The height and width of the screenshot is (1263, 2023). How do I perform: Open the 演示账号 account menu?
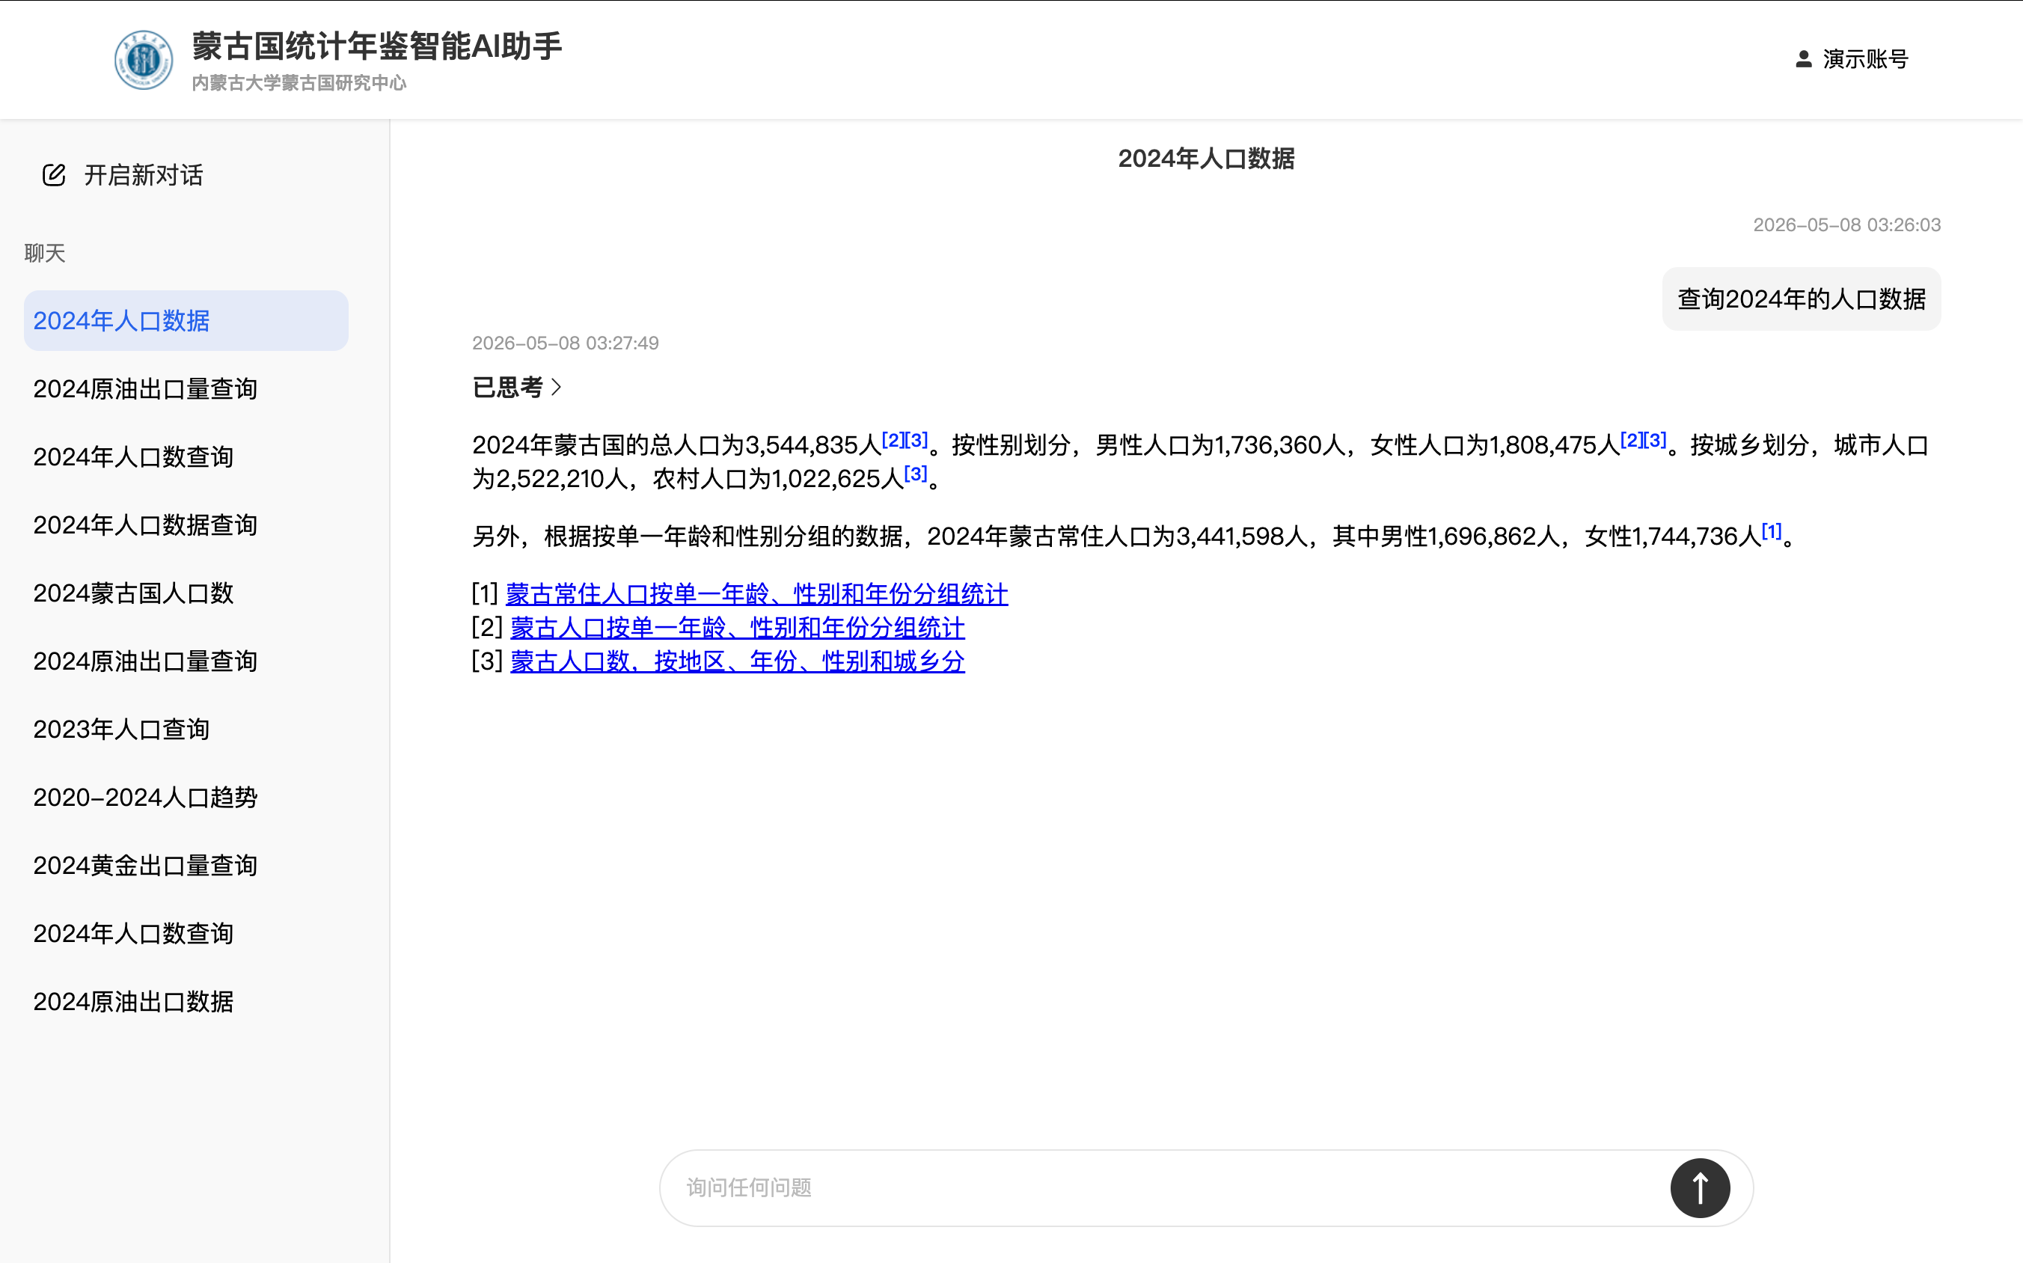(1852, 59)
